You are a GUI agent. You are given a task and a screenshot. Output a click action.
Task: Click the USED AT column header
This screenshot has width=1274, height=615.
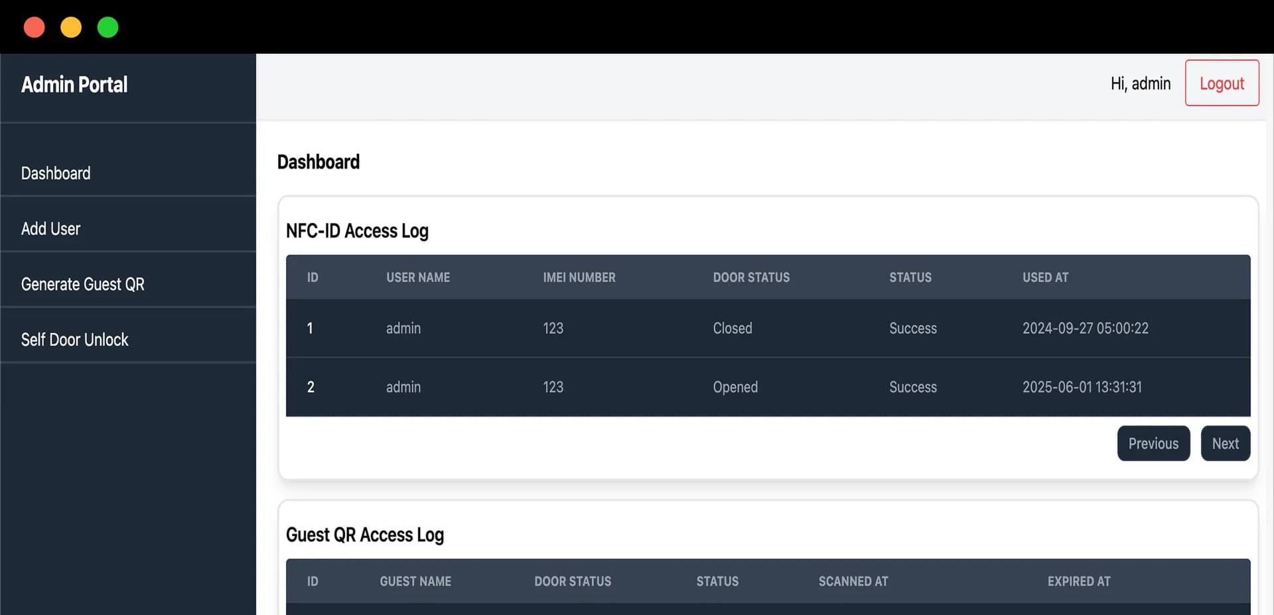(x=1046, y=277)
